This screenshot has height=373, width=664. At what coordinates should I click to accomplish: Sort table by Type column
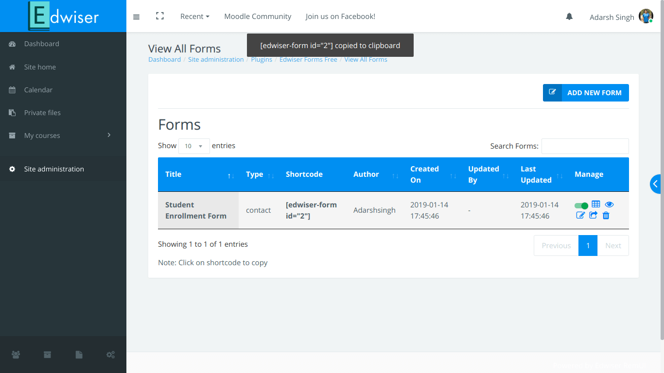(259, 174)
